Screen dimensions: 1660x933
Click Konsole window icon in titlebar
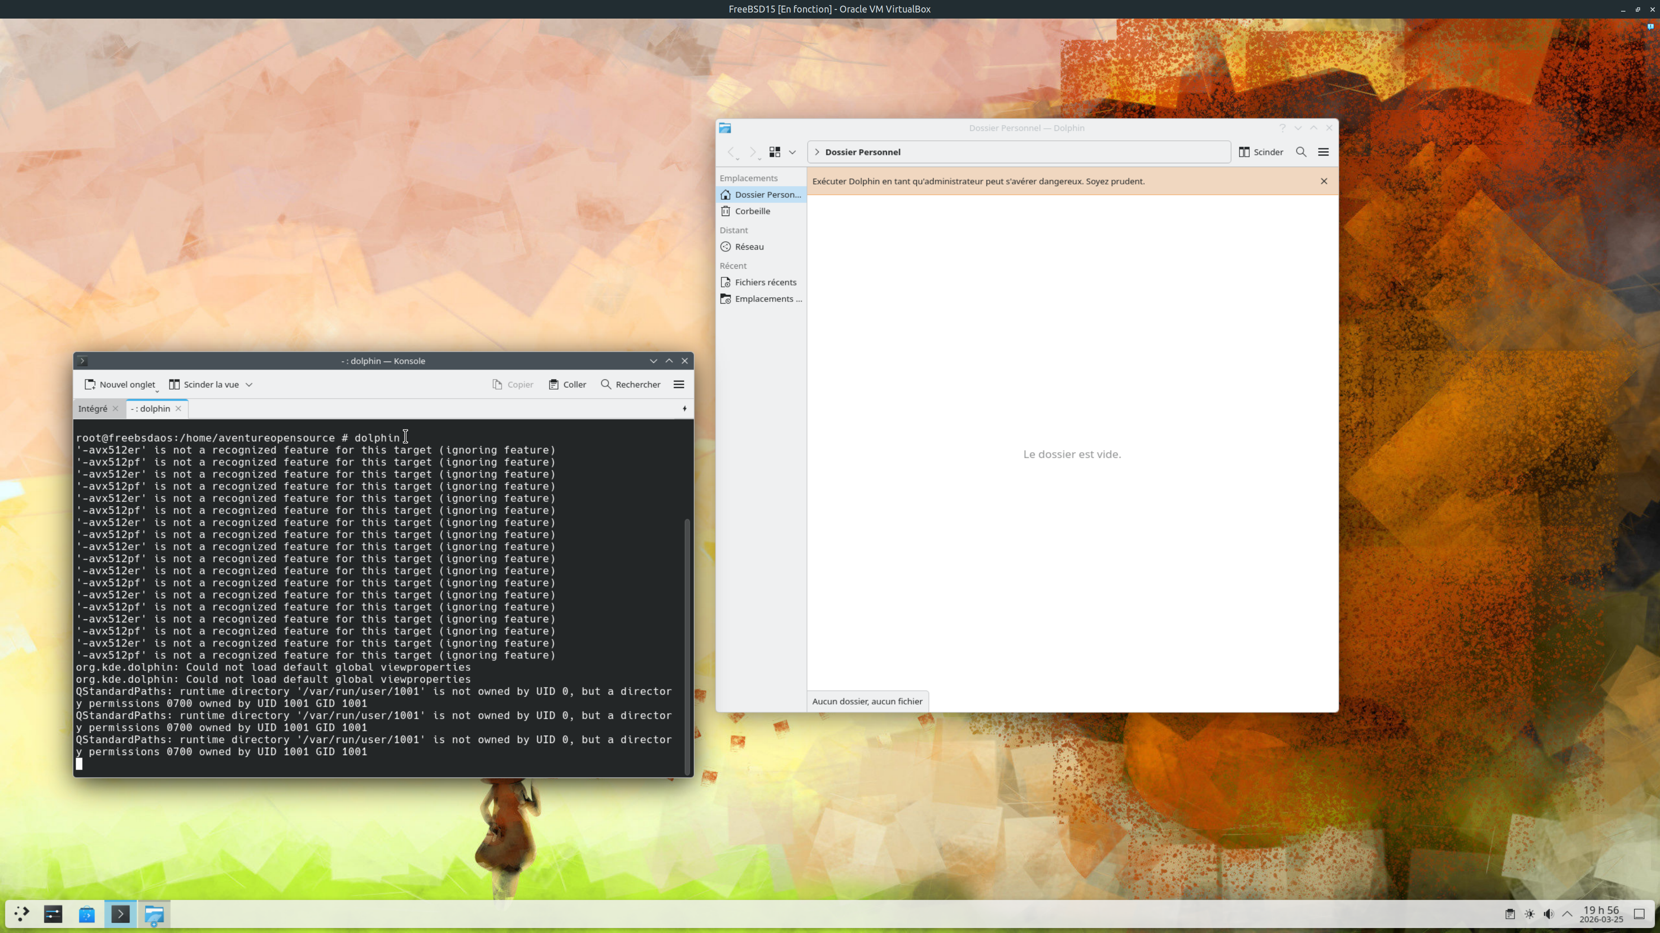(83, 361)
